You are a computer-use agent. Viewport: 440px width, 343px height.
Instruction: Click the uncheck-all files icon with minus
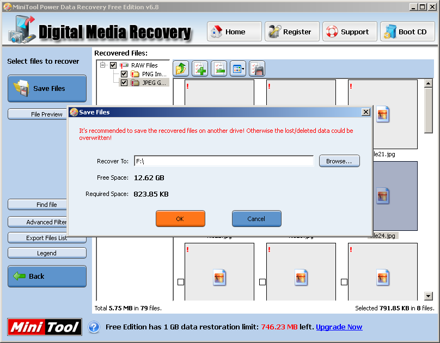219,69
